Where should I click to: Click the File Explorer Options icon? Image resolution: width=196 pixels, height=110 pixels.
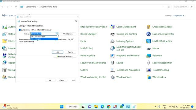[4, 41]
